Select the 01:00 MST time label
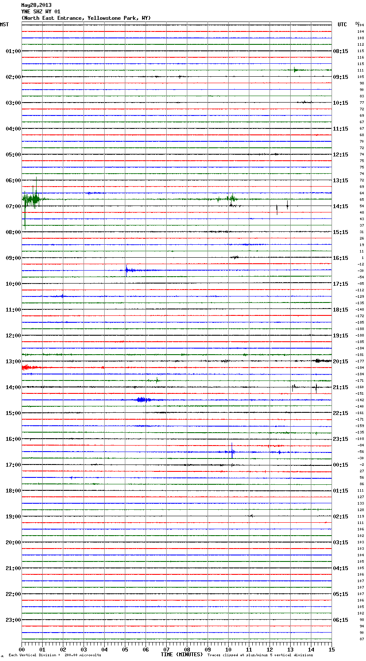 click(x=13, y=51)
